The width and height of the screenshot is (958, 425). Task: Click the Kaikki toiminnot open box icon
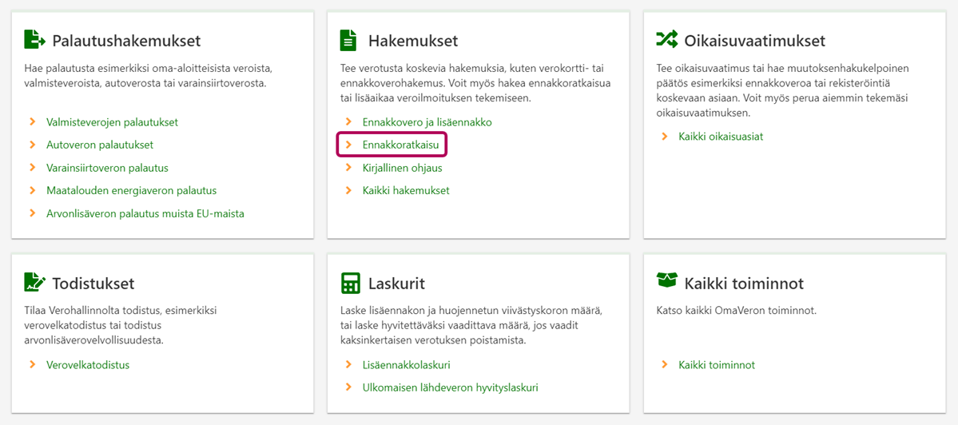[666, 280]
